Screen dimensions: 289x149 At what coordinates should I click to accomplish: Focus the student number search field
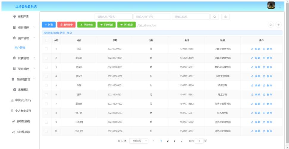152,17
